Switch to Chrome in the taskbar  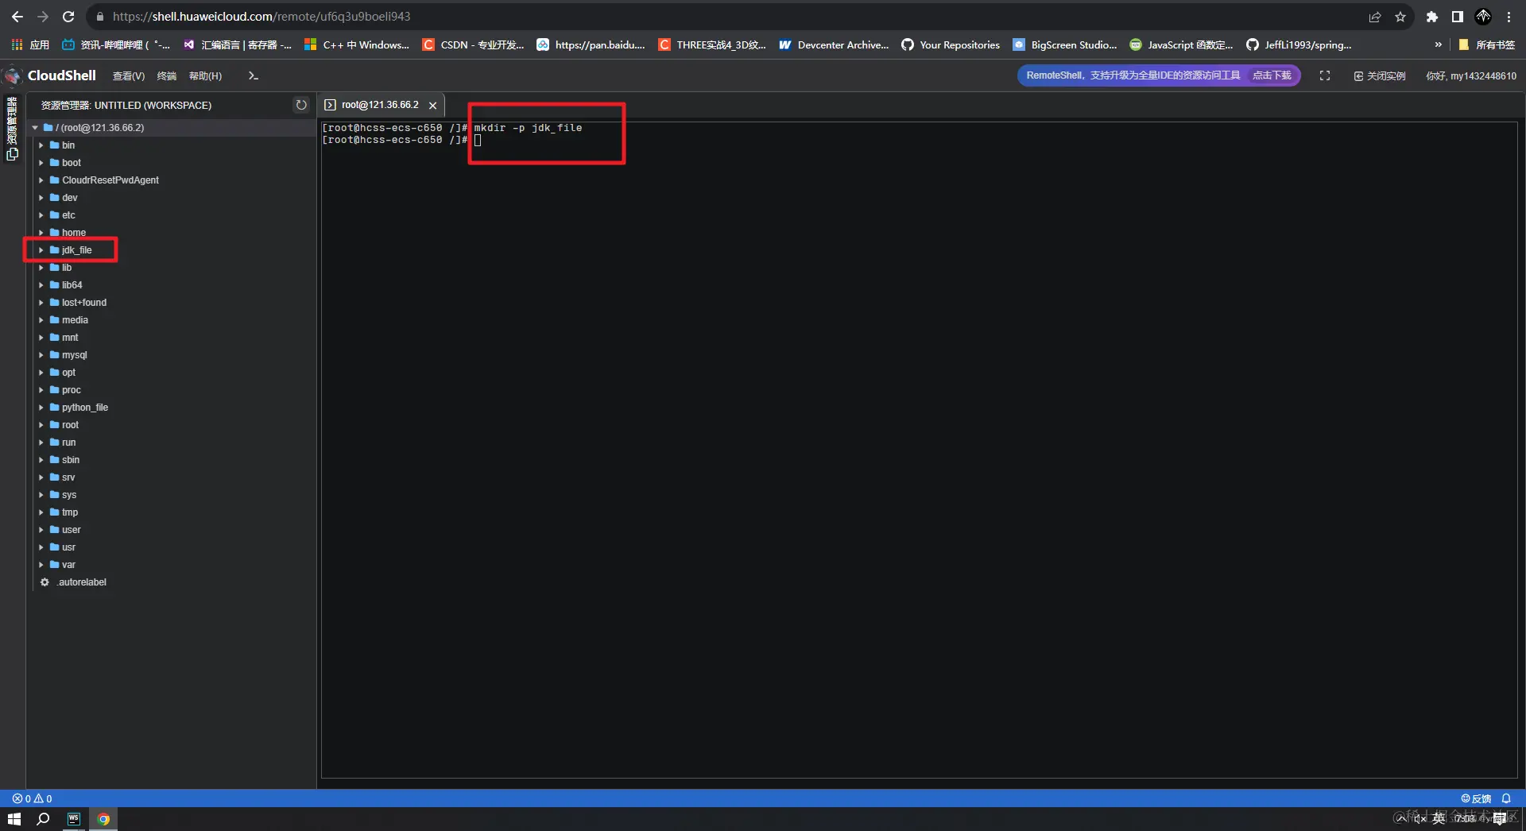coord(103,819)
